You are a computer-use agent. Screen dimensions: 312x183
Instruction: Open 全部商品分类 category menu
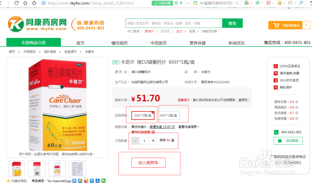(33, 42)
